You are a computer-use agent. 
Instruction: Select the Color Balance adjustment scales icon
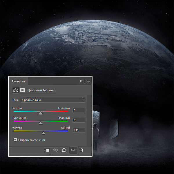point(16,90)
